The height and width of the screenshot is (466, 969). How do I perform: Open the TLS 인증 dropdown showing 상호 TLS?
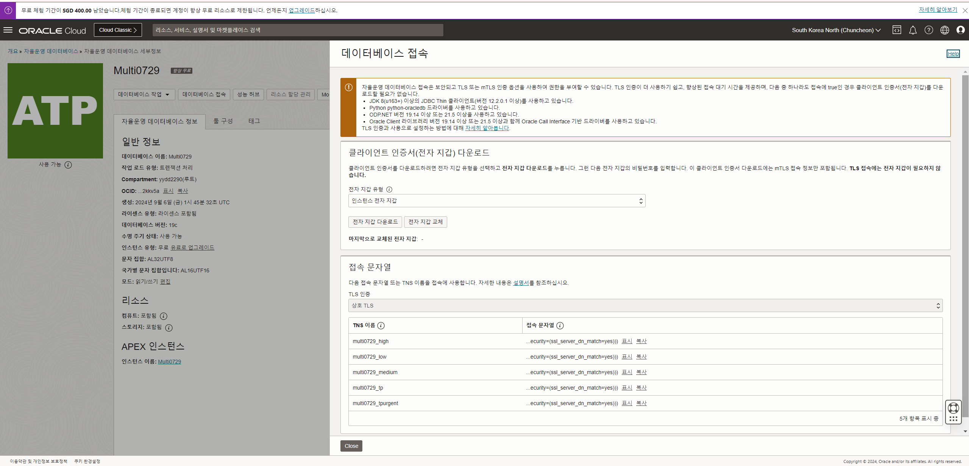pos(645,306)
